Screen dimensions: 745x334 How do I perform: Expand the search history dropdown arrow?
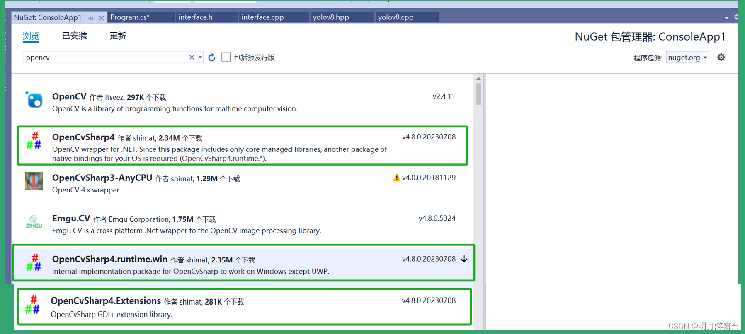point(200,58)
